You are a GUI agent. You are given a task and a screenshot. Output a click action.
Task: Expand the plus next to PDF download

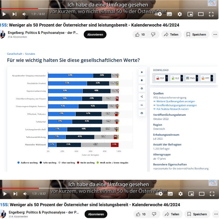(x=167, y=78)
